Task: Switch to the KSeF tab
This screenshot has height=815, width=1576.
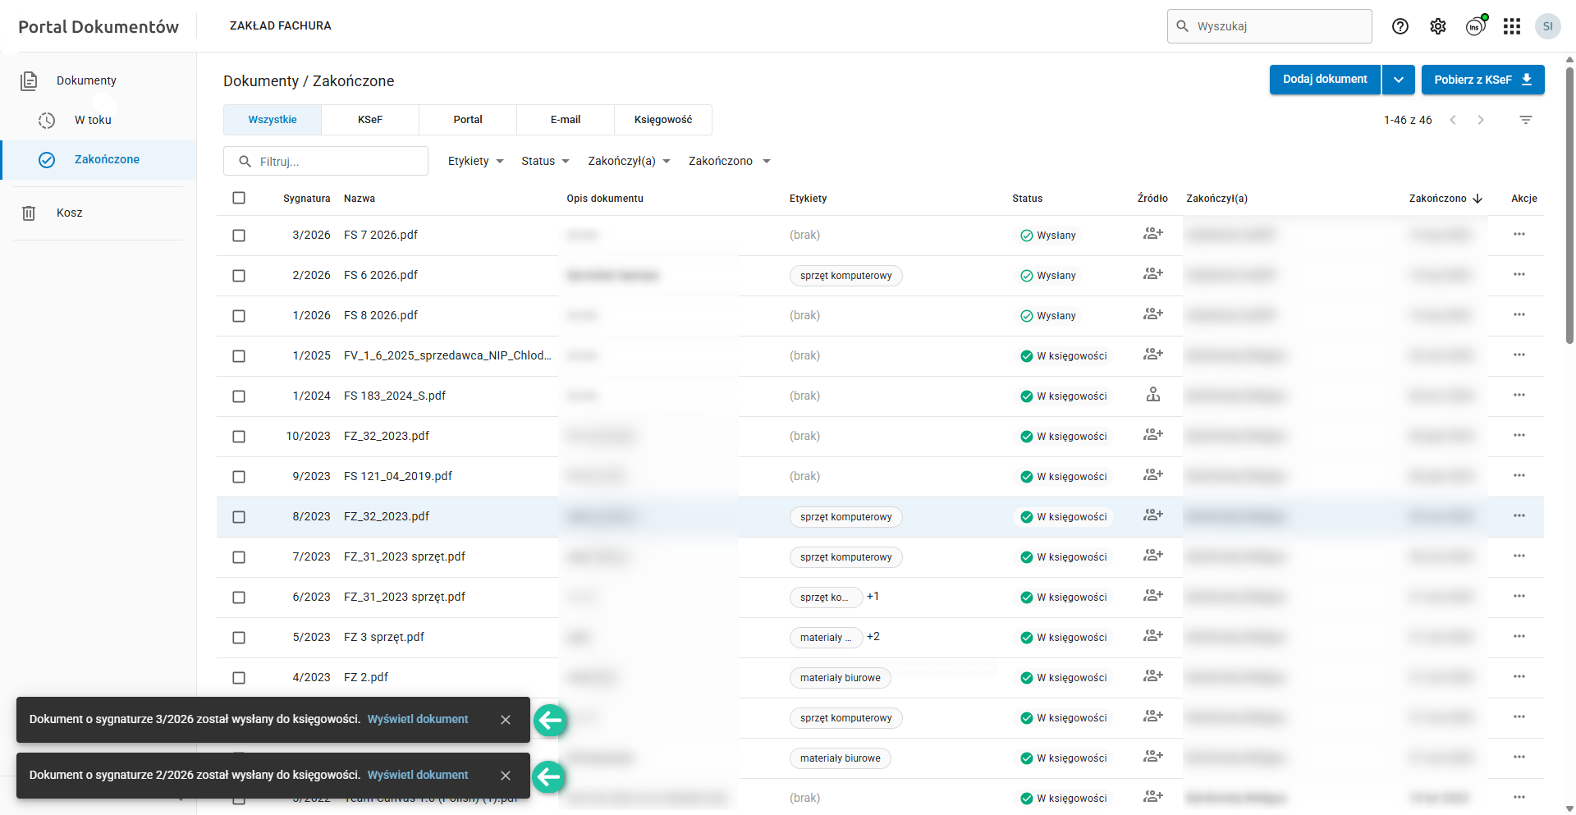Action: pos(370,120)
